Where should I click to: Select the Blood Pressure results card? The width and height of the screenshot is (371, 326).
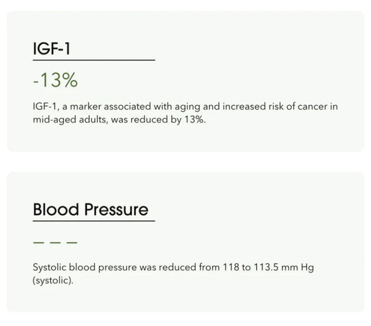point(185,242)
